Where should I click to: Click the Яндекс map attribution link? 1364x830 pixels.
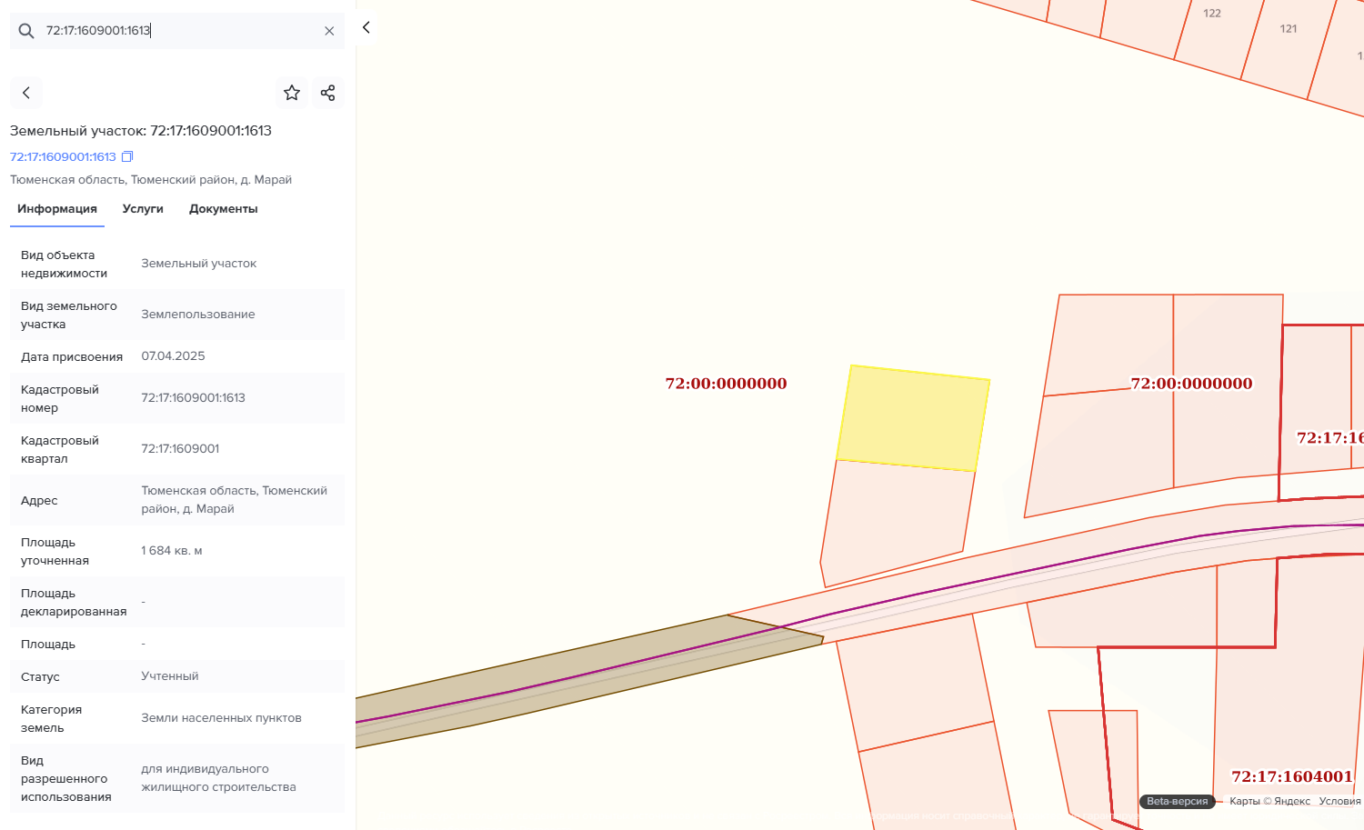click(1291, 801)
